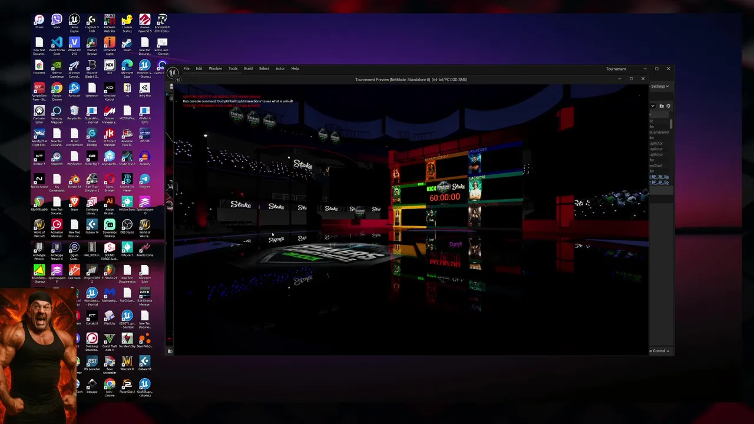Select the Rocksmith 2014 desktop icon
Viewport: 754px width, 424px height.
pos(162,24)
